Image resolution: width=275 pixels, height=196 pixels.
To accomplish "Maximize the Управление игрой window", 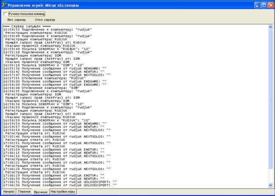I will [263, 5].
